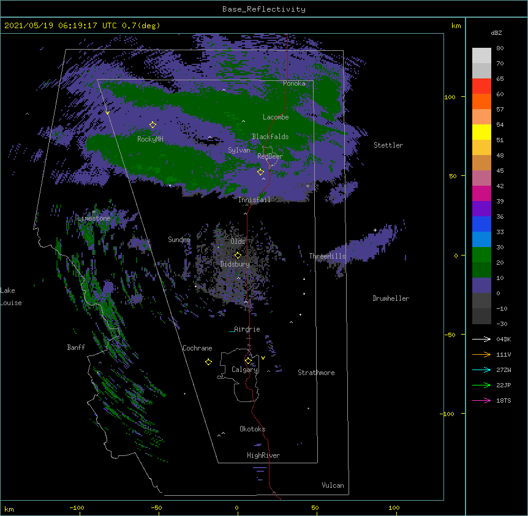Click the Banff label on the map
The image size is (528, 516).
pos(76,347)
